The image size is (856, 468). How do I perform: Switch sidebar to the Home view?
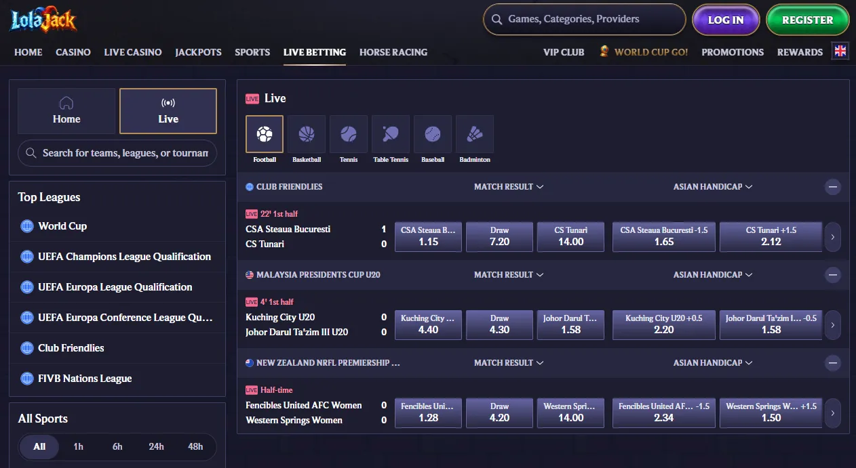pos(66,111)
